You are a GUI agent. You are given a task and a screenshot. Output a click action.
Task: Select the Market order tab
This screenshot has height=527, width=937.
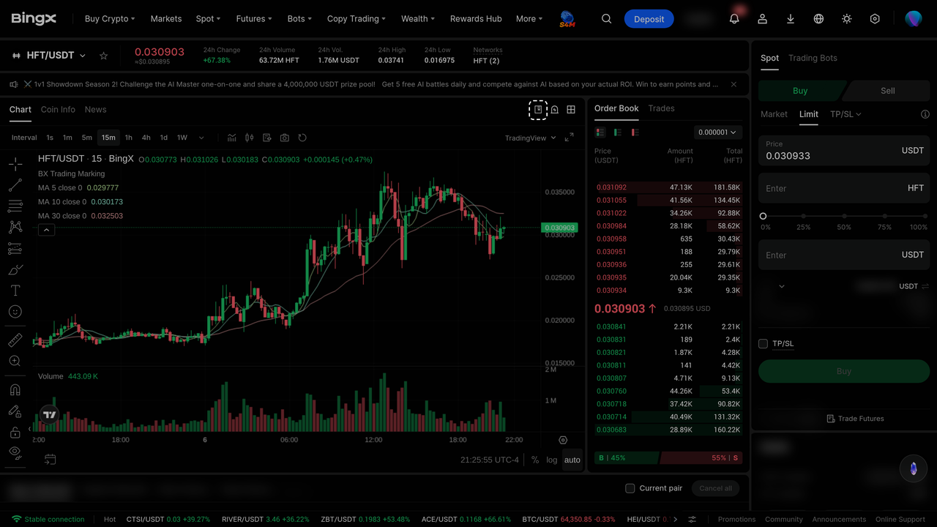click(774, 114)
